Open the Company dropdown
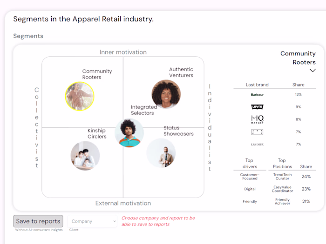Viewport: 326px width, 244px height. point(92,221)
